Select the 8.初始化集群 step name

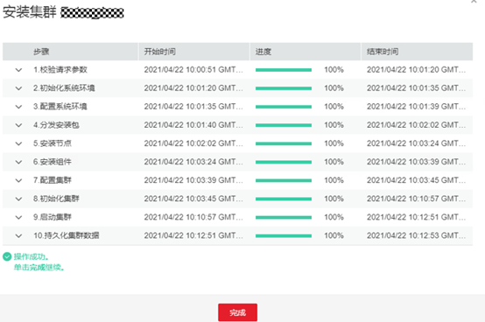[56, 199]
